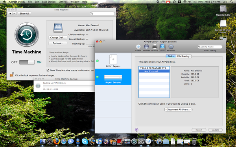
Task: Open Time Machine status icon in menu bar
Action: tap(174, 2)
